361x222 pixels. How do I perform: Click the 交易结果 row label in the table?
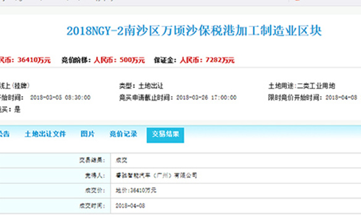click(92, 160)
